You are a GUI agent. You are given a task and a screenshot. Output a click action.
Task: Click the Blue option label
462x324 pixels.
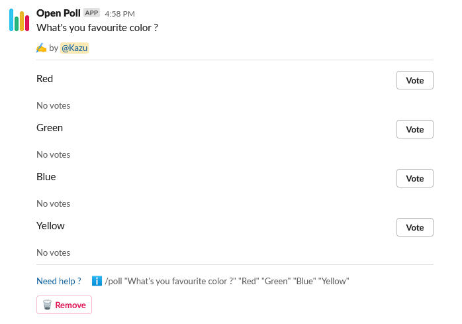click(x=46, y=177)
